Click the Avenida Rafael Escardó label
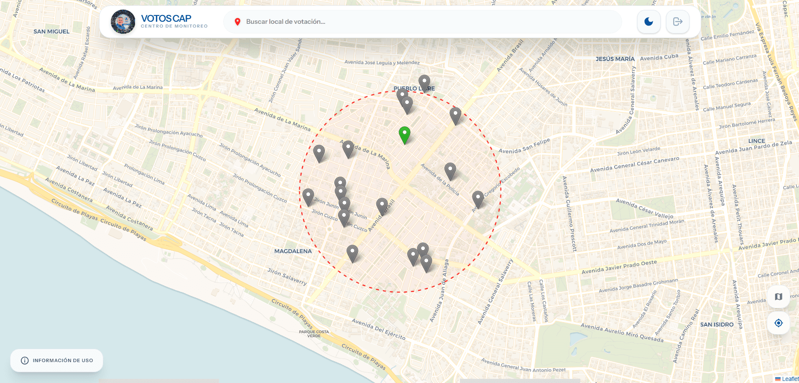799x383 pixels. [82, 53]
